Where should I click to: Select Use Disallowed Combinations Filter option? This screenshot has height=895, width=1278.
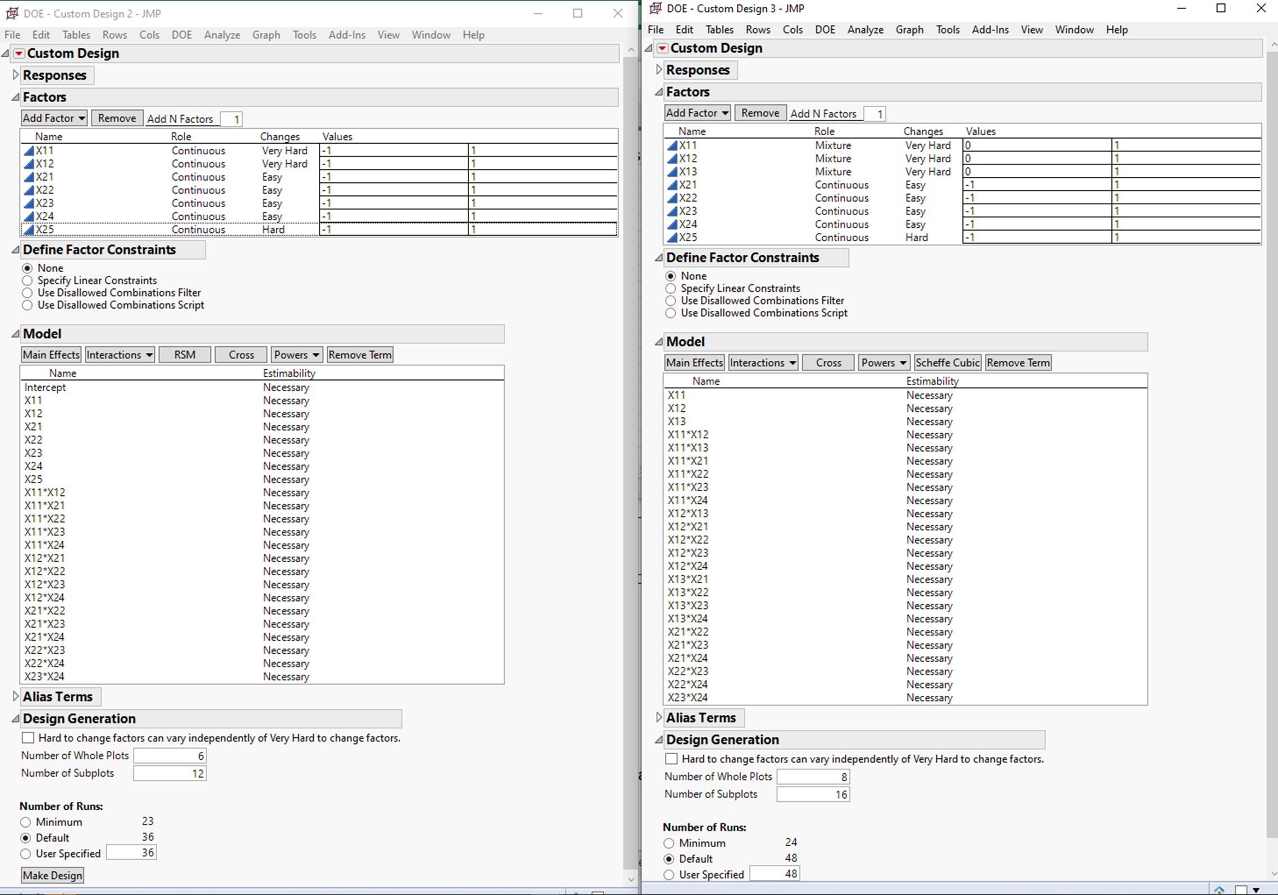pyautogui.click(x=28, y=292)
